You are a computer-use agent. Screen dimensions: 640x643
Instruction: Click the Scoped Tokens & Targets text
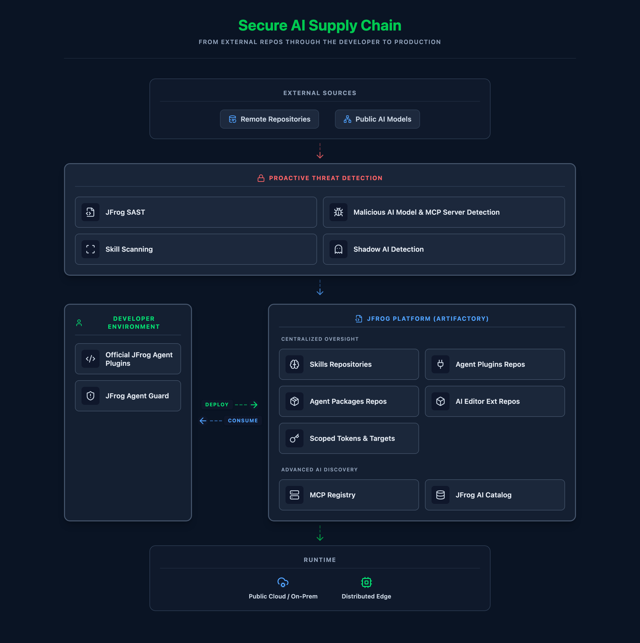(x=352, y=438)
